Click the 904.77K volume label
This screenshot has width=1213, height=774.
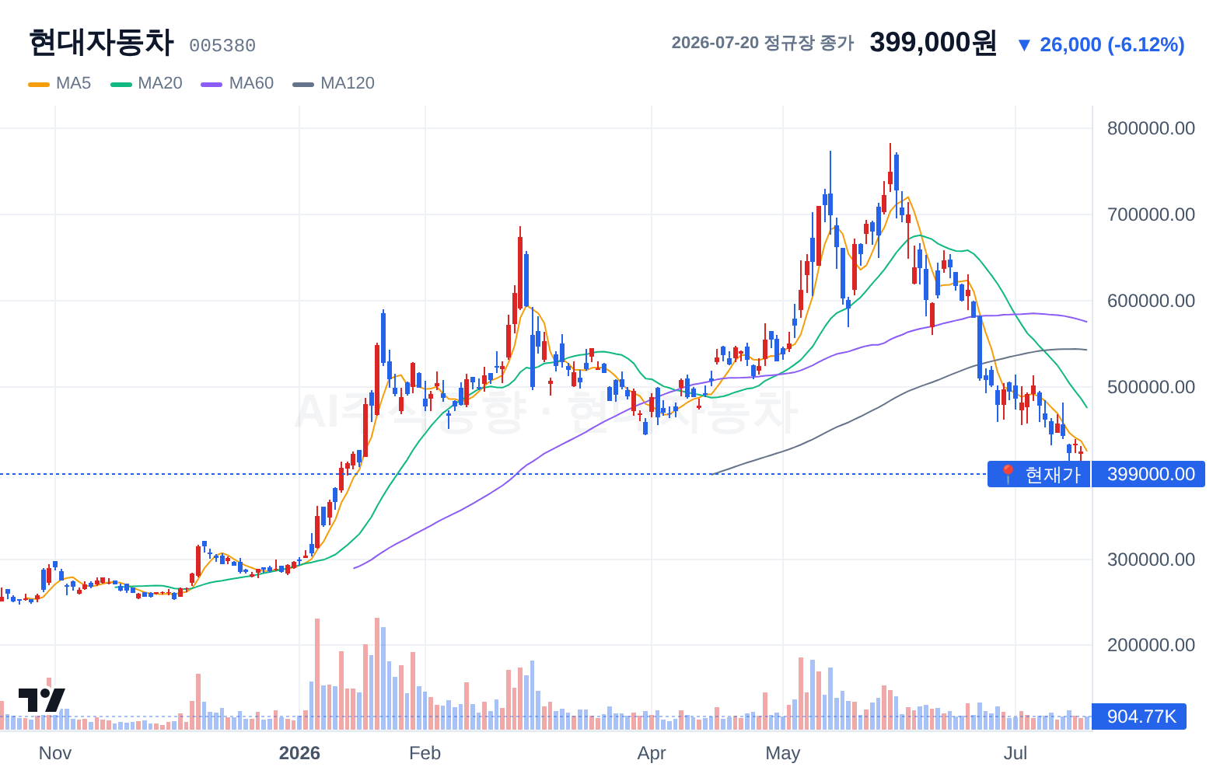[1139, 716]
